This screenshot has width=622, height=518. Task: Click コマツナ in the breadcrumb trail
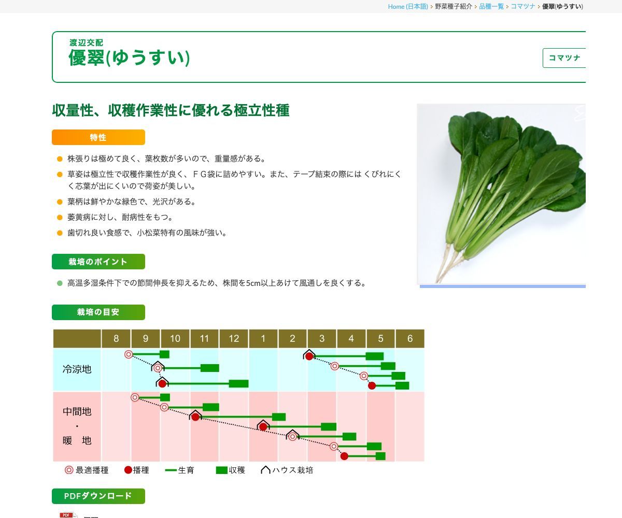(x=521, y=7)
